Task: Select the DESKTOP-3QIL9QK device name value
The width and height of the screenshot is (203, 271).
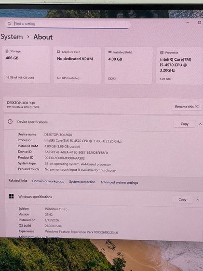Action: point(58,135)
